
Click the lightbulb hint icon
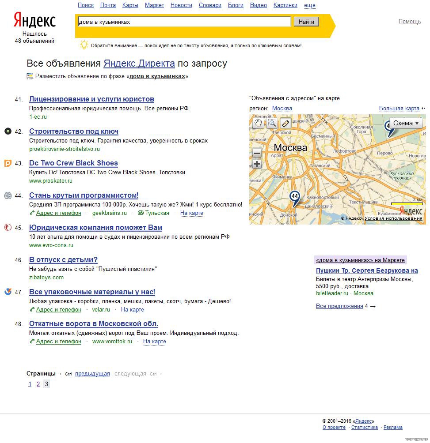[84, 45]
